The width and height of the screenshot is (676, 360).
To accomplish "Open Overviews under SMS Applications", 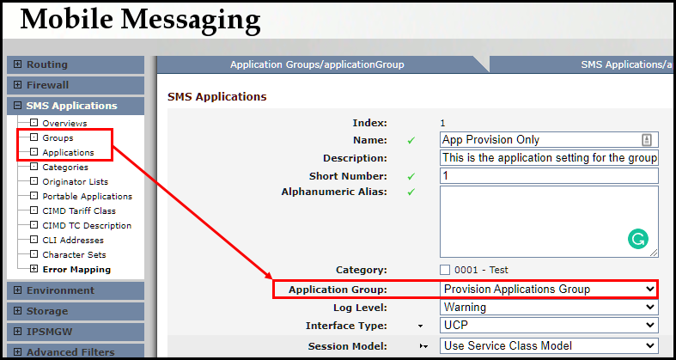I will pos(64,124).
